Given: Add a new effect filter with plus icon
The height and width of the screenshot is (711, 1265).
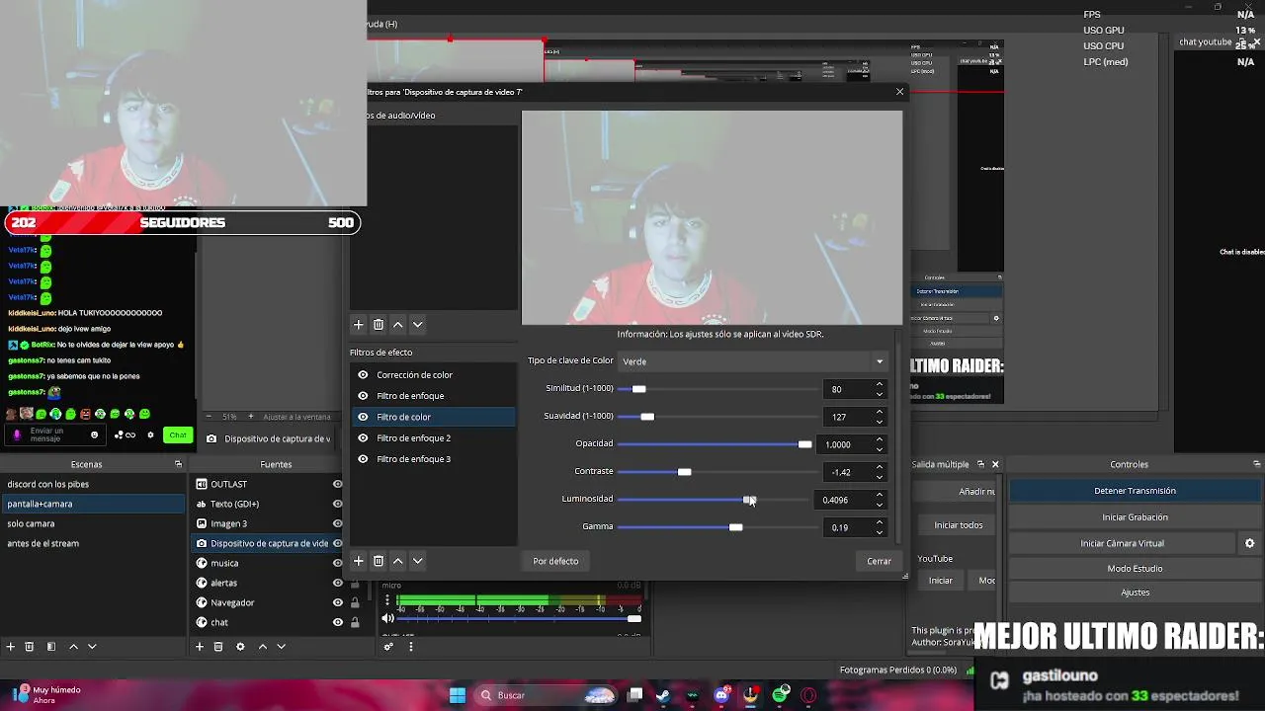Looking at the screenshot, I should point(359,561).
